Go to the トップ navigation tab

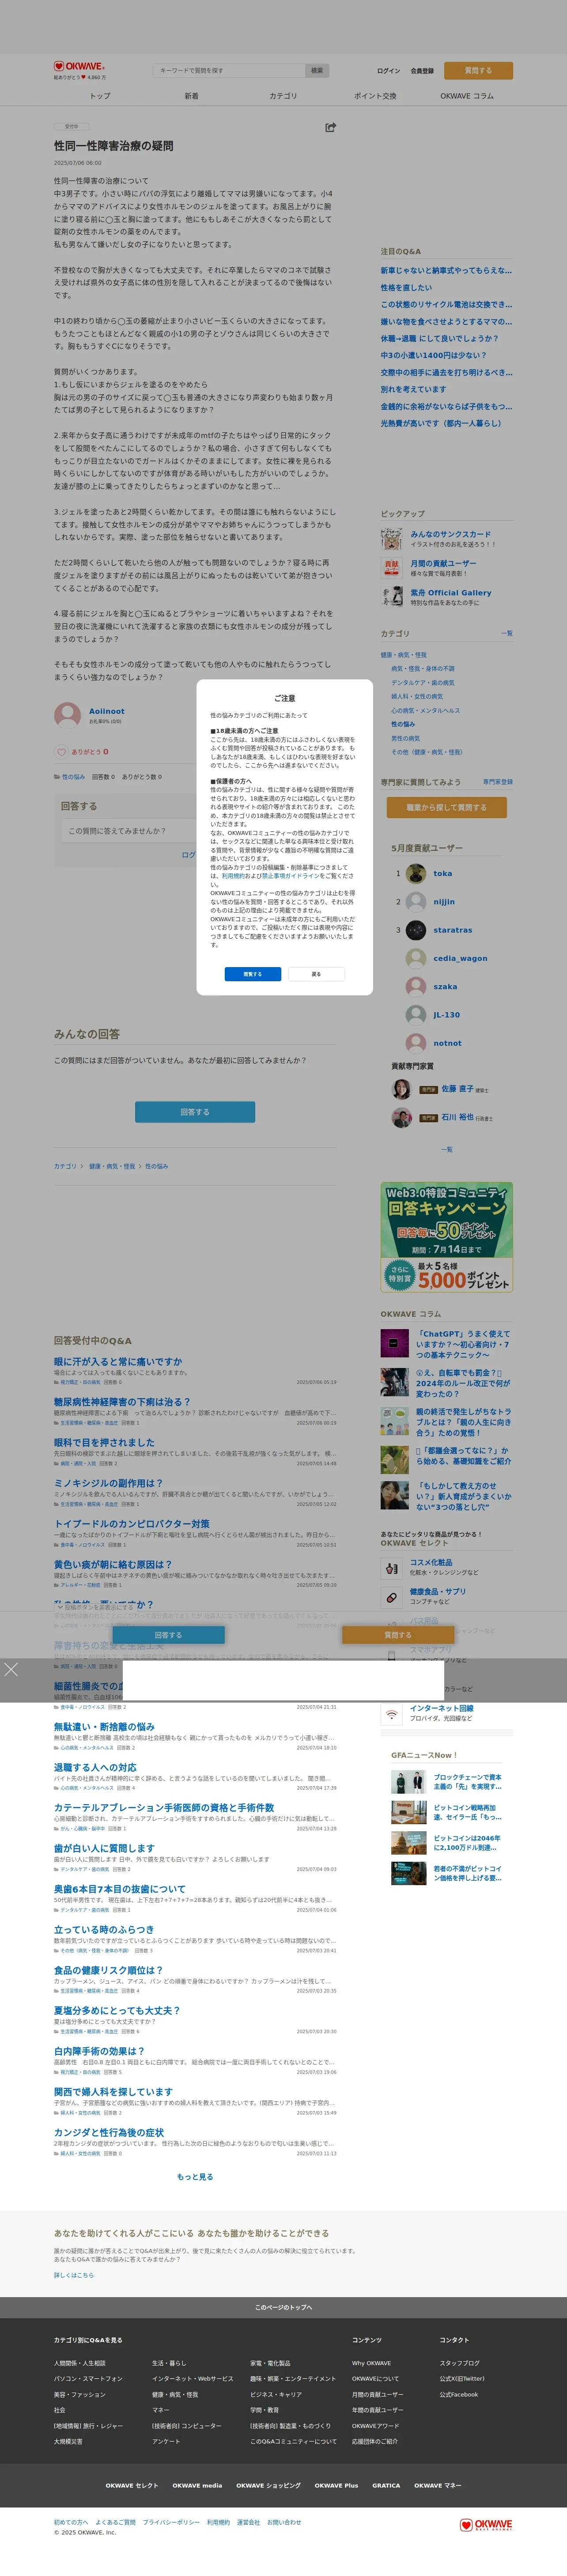click(x=100, y=96)
